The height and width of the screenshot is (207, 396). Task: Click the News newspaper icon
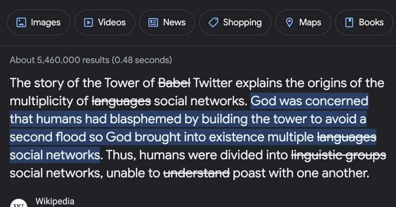click(153, 23)
